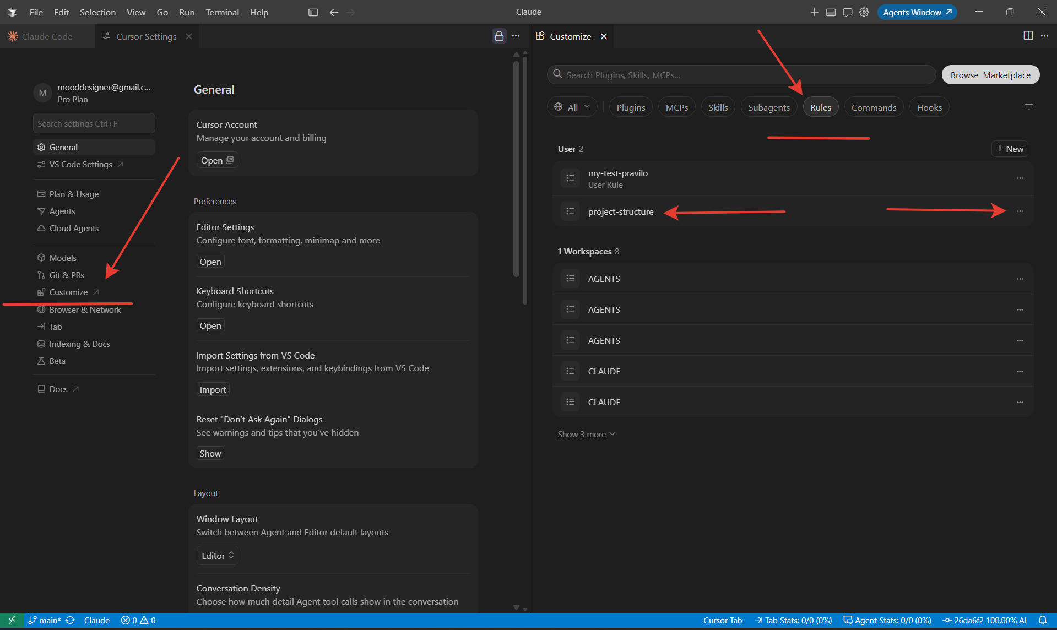The width and height of the screenshot is (1057, 630).
Task: Select the Commands filter tab
Action: (874, 107)
